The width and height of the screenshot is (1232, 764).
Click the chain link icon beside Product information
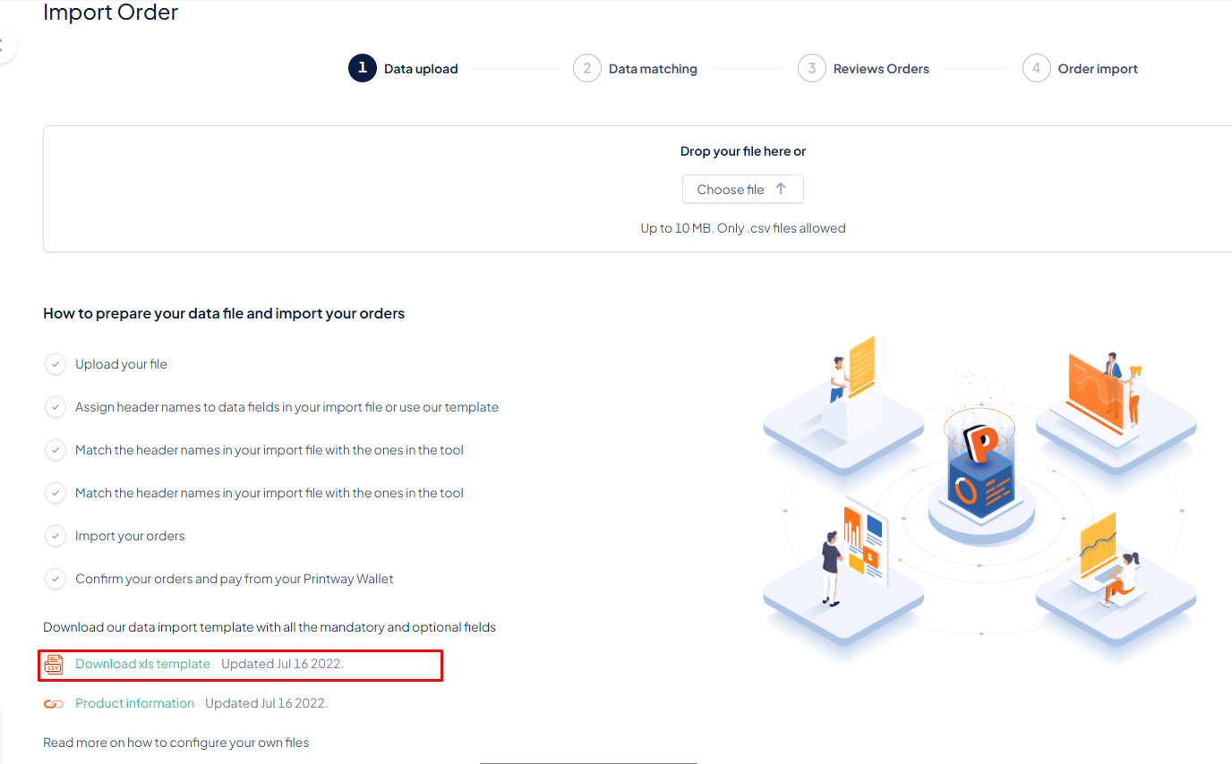coord(54,704)
